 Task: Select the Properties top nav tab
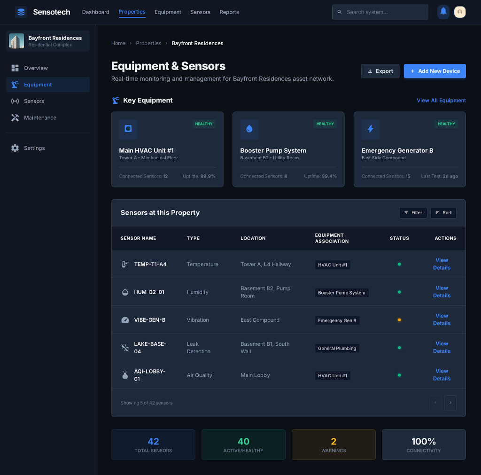[x=132, y=12]
